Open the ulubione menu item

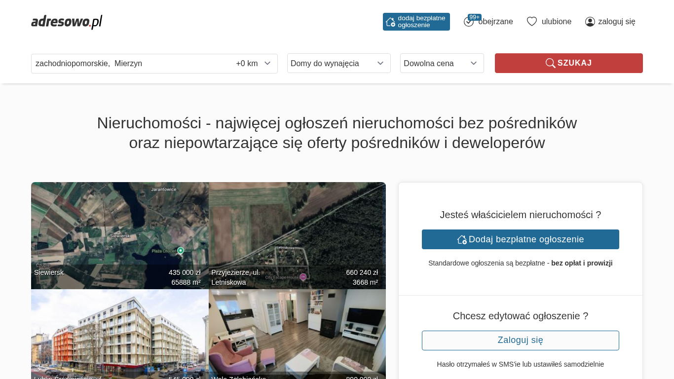pyautogui.click(x=556, y=22)
